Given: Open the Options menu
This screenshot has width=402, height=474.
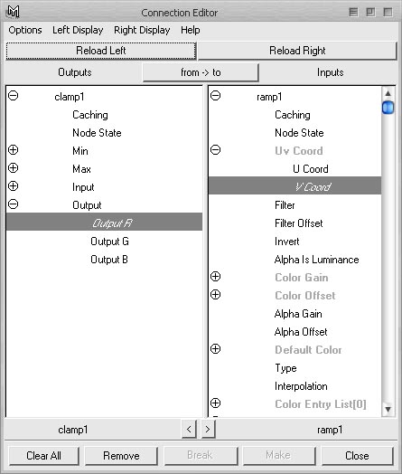Looking at the screenshot, I should [25, 30].
